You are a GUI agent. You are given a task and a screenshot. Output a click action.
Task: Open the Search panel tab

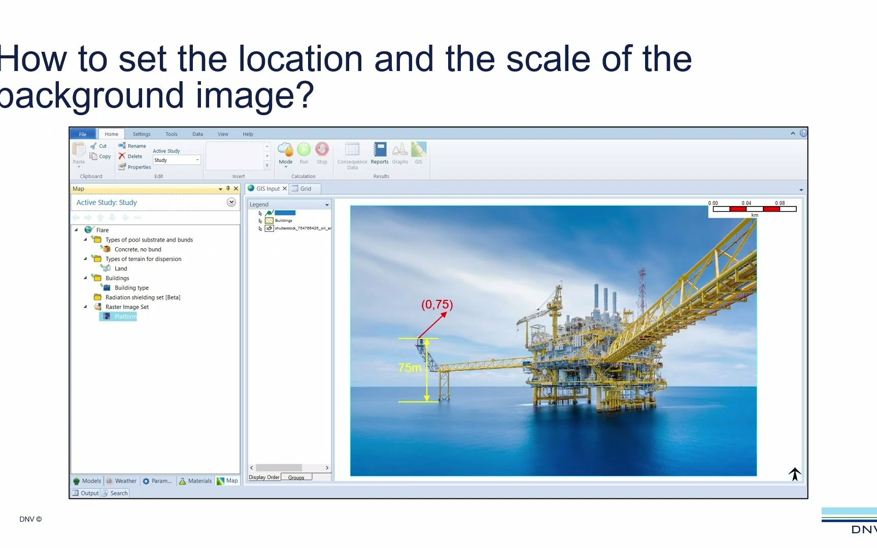click(x=115, y=493)
